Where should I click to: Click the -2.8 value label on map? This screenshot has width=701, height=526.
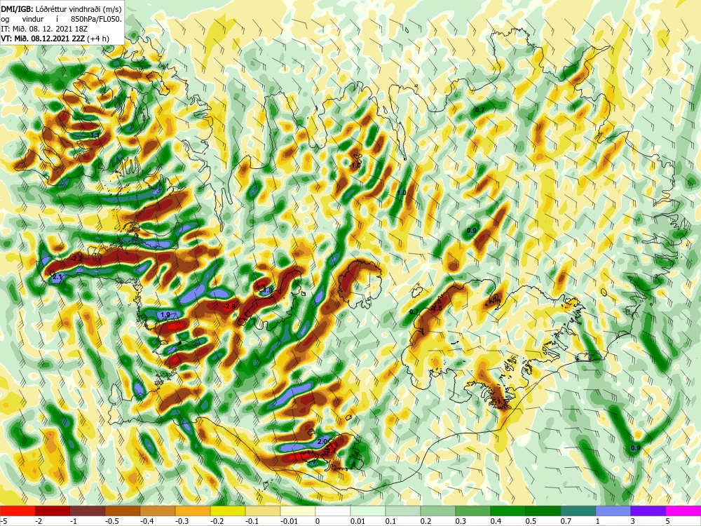(230, 306)
